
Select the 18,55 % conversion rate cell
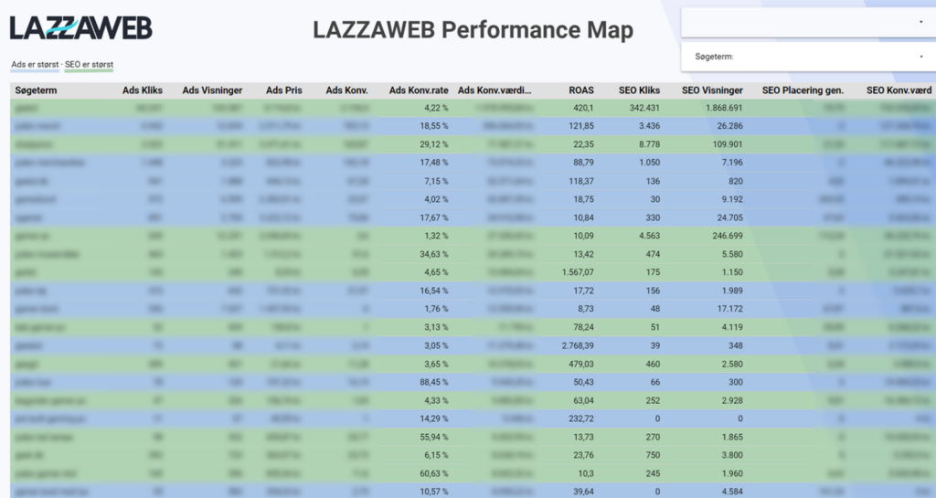pos(433,126)
